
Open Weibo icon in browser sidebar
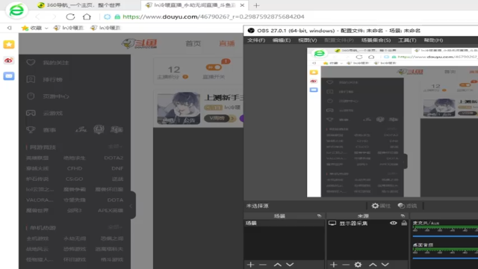click(8, 61)
